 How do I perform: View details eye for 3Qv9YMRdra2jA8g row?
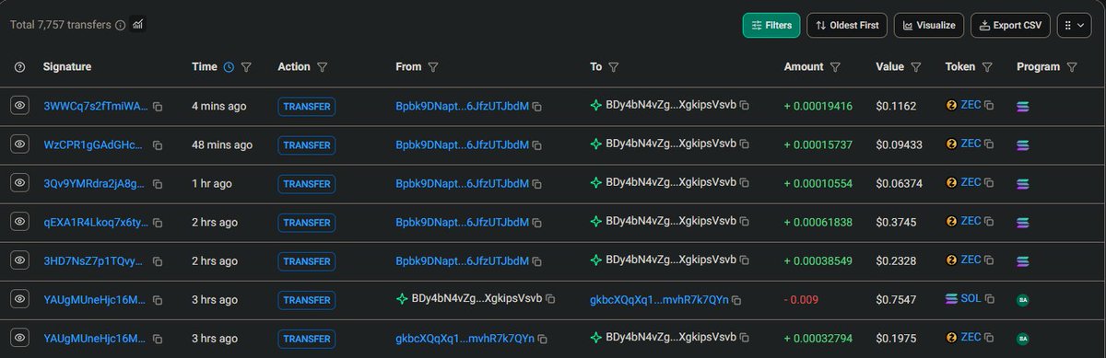[x=19, y=184]
